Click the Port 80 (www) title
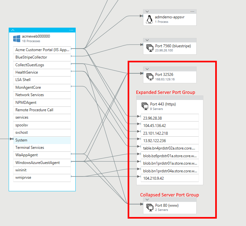 click(x=167, y=205)
